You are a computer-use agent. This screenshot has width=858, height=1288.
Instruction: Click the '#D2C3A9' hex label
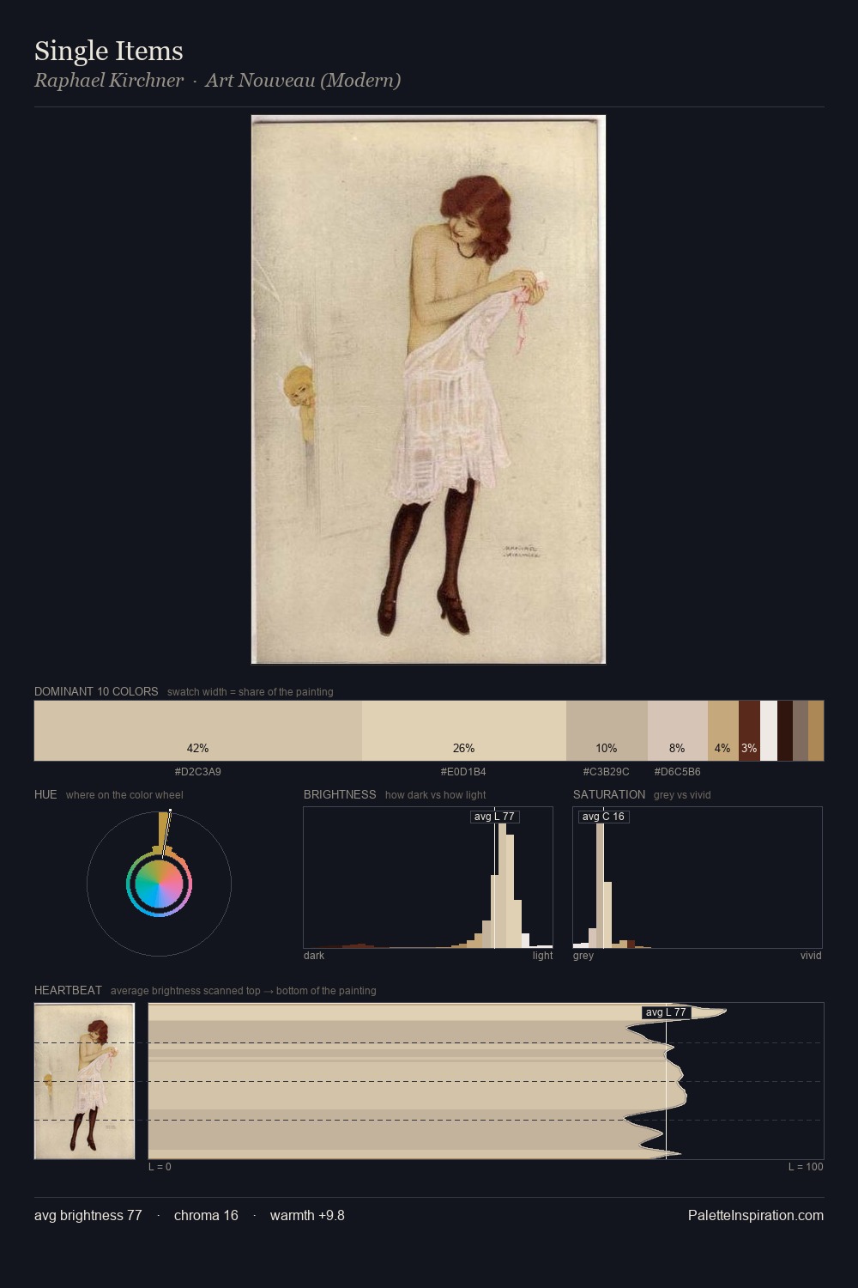pos(198,772)
